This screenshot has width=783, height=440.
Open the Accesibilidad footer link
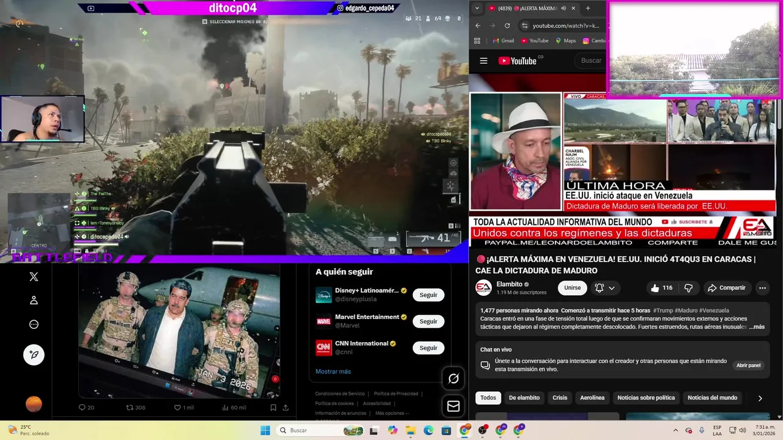pos(377,403)
